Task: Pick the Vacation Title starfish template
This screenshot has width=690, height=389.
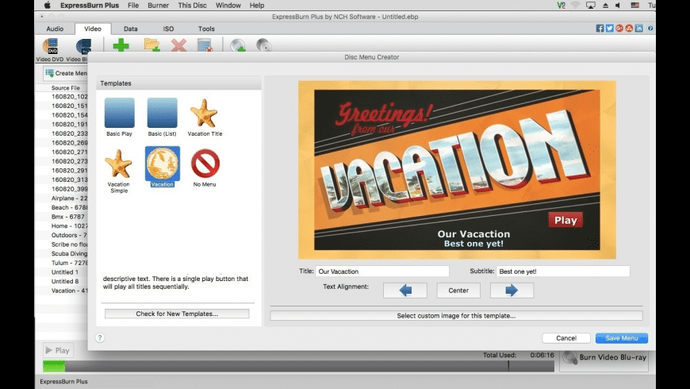Action: click(205, 114)
